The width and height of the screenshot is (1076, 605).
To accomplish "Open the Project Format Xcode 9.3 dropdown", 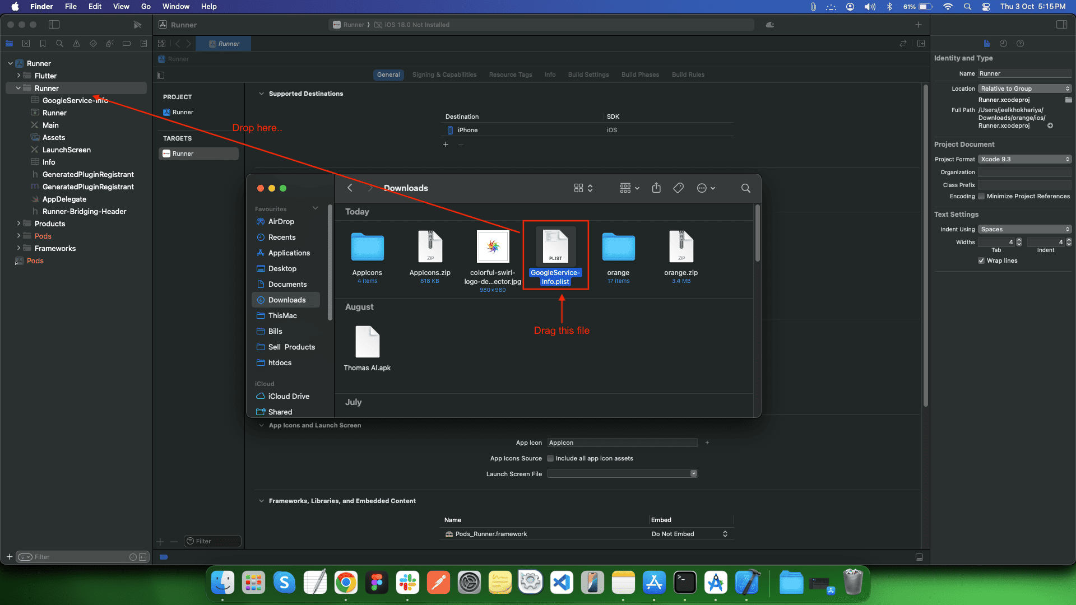I will tap(1024, 160).
